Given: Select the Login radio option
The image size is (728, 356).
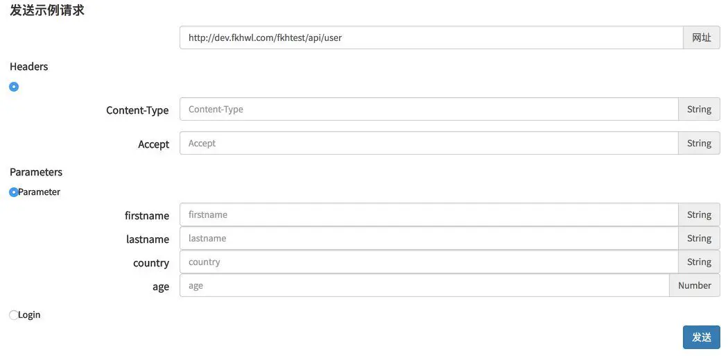Looking at the screenshot, I should pos(14,315).
